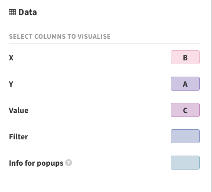The width and height of the screenshot is (212, 192).
Task: Select the Y column field showing A
Action: (x=185, y=84)
